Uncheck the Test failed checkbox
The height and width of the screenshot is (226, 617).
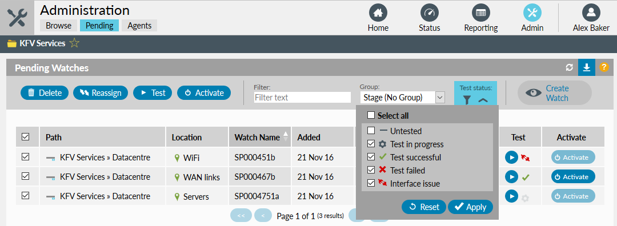(371, 170)
